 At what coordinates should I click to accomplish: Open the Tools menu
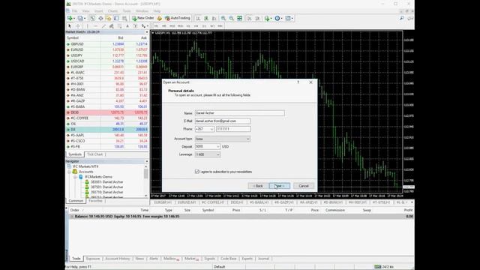click(127, 11)
